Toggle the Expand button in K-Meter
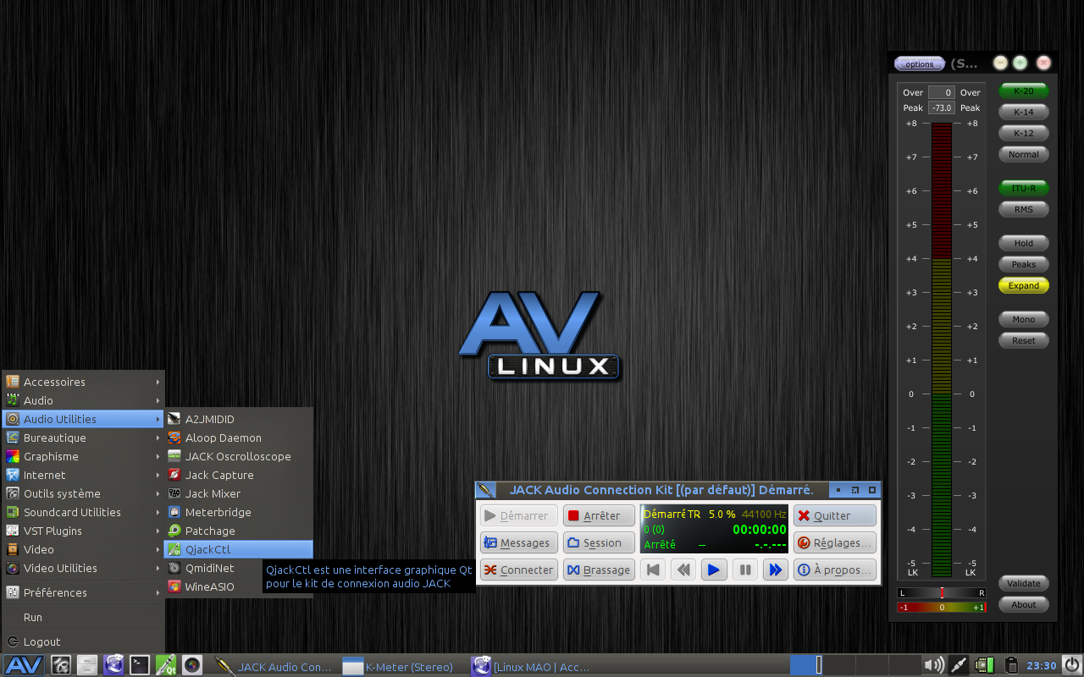 click(1023, 285)
